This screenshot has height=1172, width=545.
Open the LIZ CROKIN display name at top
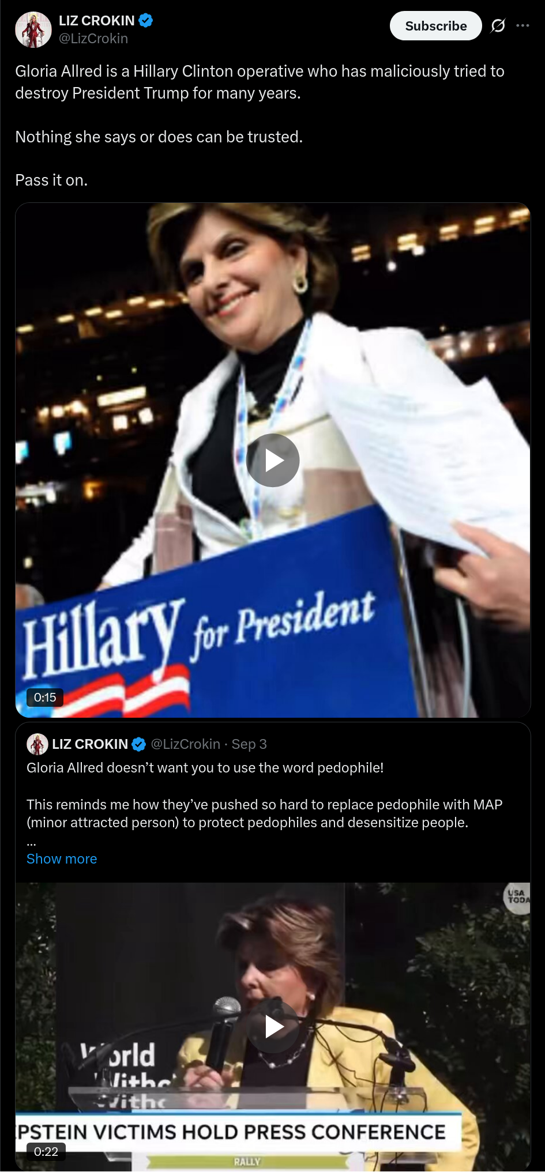coord(96,21)
